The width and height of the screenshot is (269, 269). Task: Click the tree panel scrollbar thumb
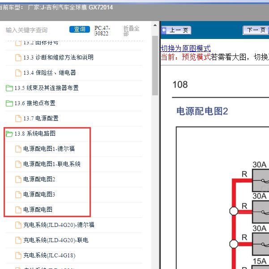(155, 65)
